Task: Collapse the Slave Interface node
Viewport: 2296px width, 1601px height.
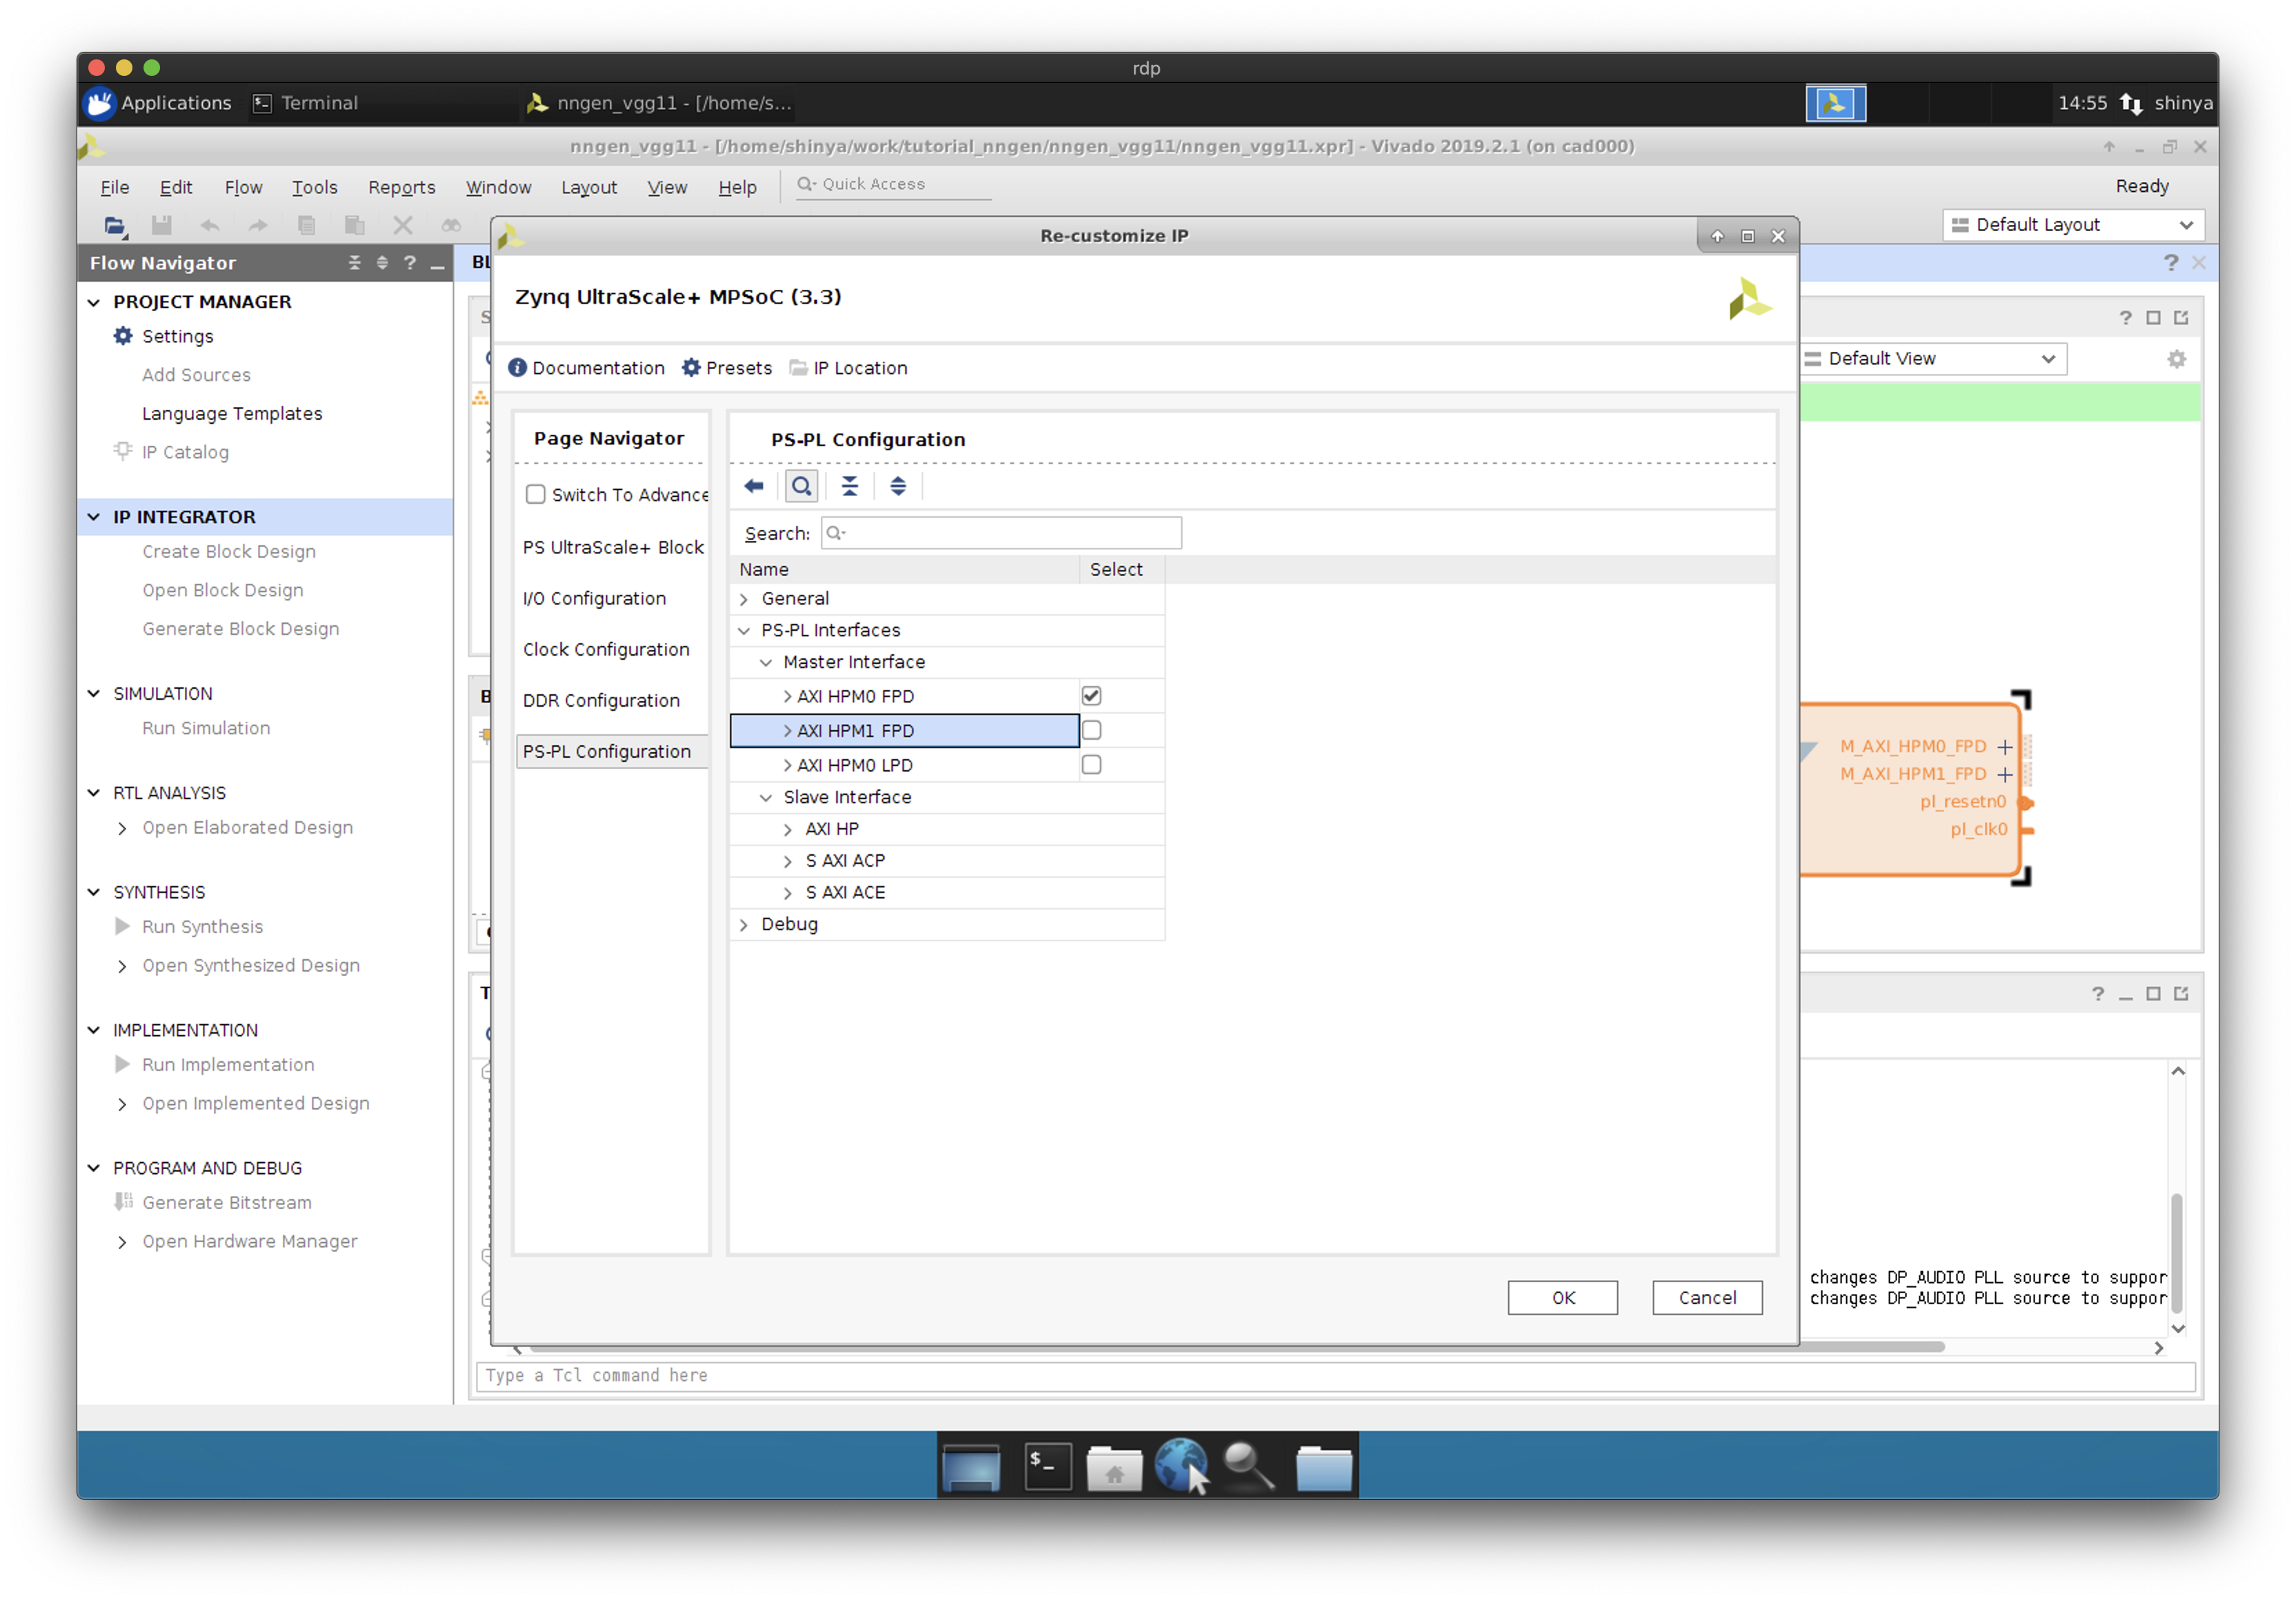Action: [x=766, y=798]
